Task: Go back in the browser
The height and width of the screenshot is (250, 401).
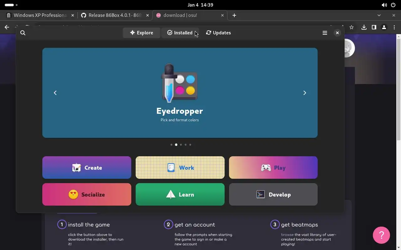Action: [7, 27]
